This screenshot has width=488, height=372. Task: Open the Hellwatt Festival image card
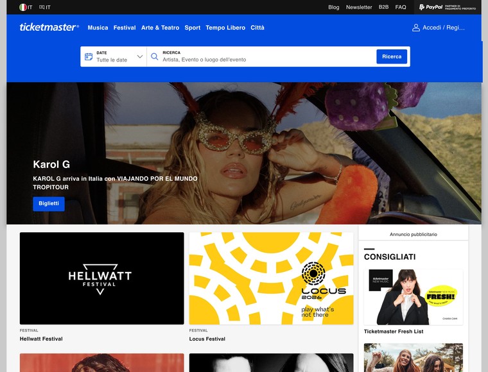tap(101, 278)
